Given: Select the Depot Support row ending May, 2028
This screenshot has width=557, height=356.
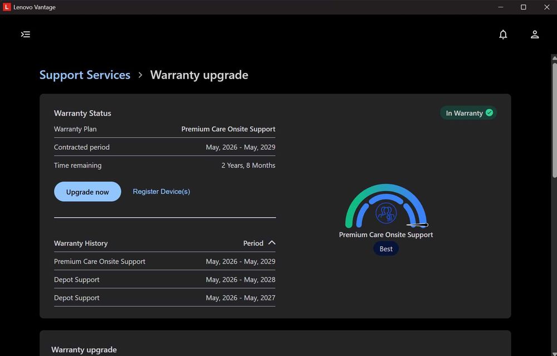Looking at the screenshot, I should point(164,280).
